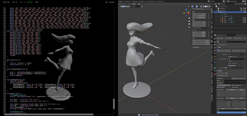Toggle viewport gizmo display button

192,6
